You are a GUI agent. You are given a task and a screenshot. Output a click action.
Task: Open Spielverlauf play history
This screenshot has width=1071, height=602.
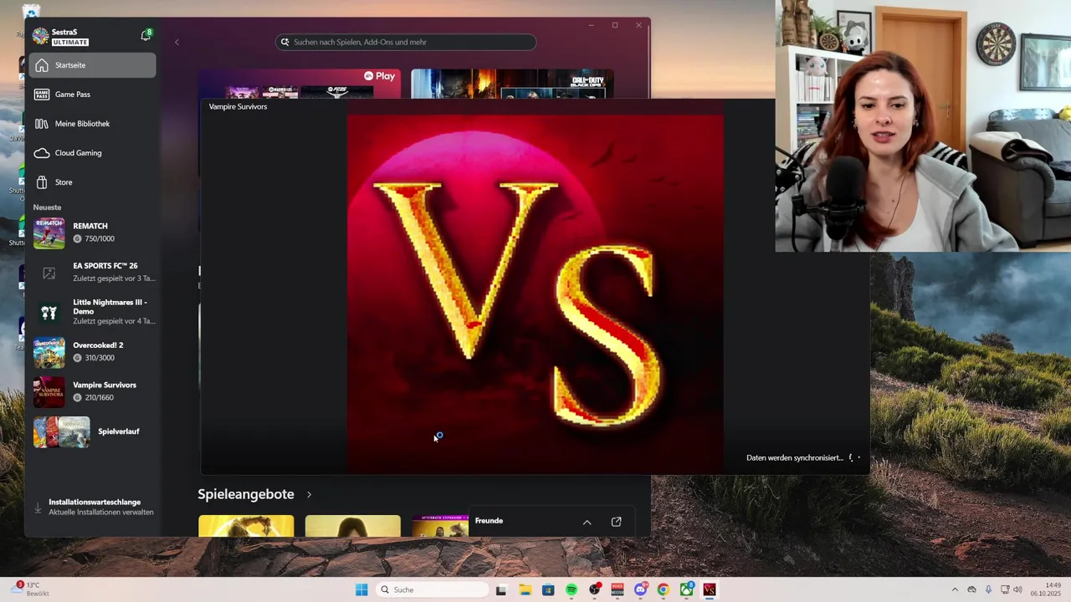pyautogui.click(x=94, y=431)
